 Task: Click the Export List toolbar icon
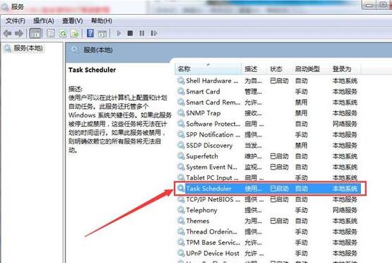74,33
